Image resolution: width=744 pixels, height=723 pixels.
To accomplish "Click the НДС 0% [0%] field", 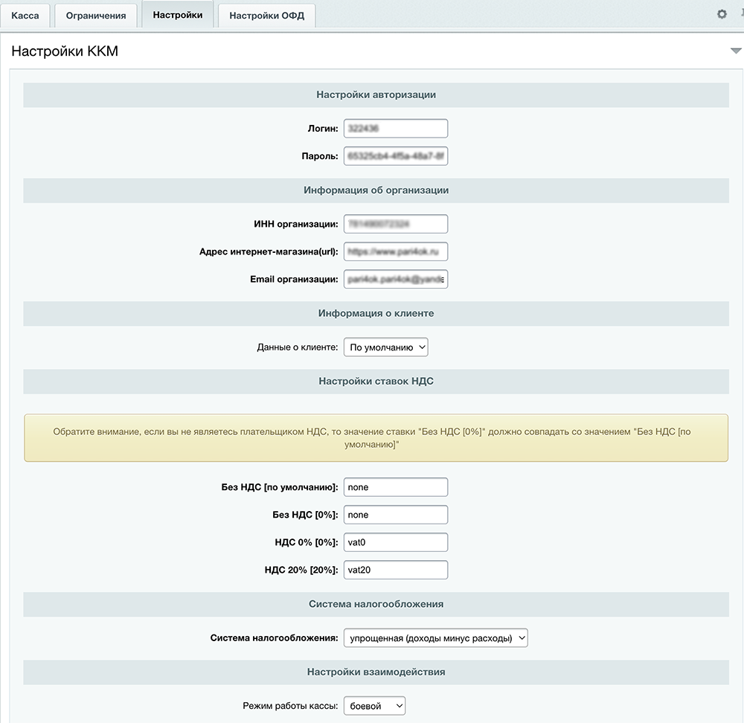I will 396,542.
